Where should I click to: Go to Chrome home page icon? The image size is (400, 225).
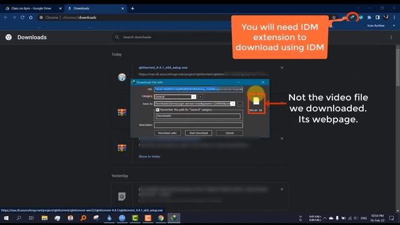click(31, 17)
